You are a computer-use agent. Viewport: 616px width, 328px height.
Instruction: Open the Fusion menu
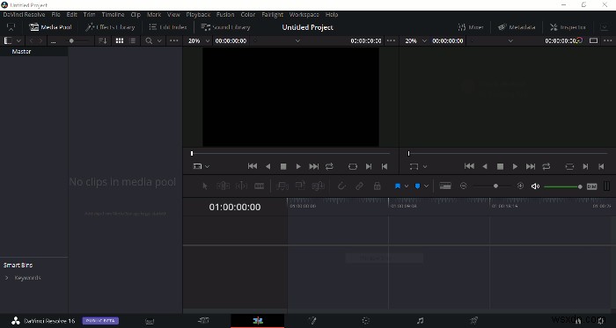[225, 15]
